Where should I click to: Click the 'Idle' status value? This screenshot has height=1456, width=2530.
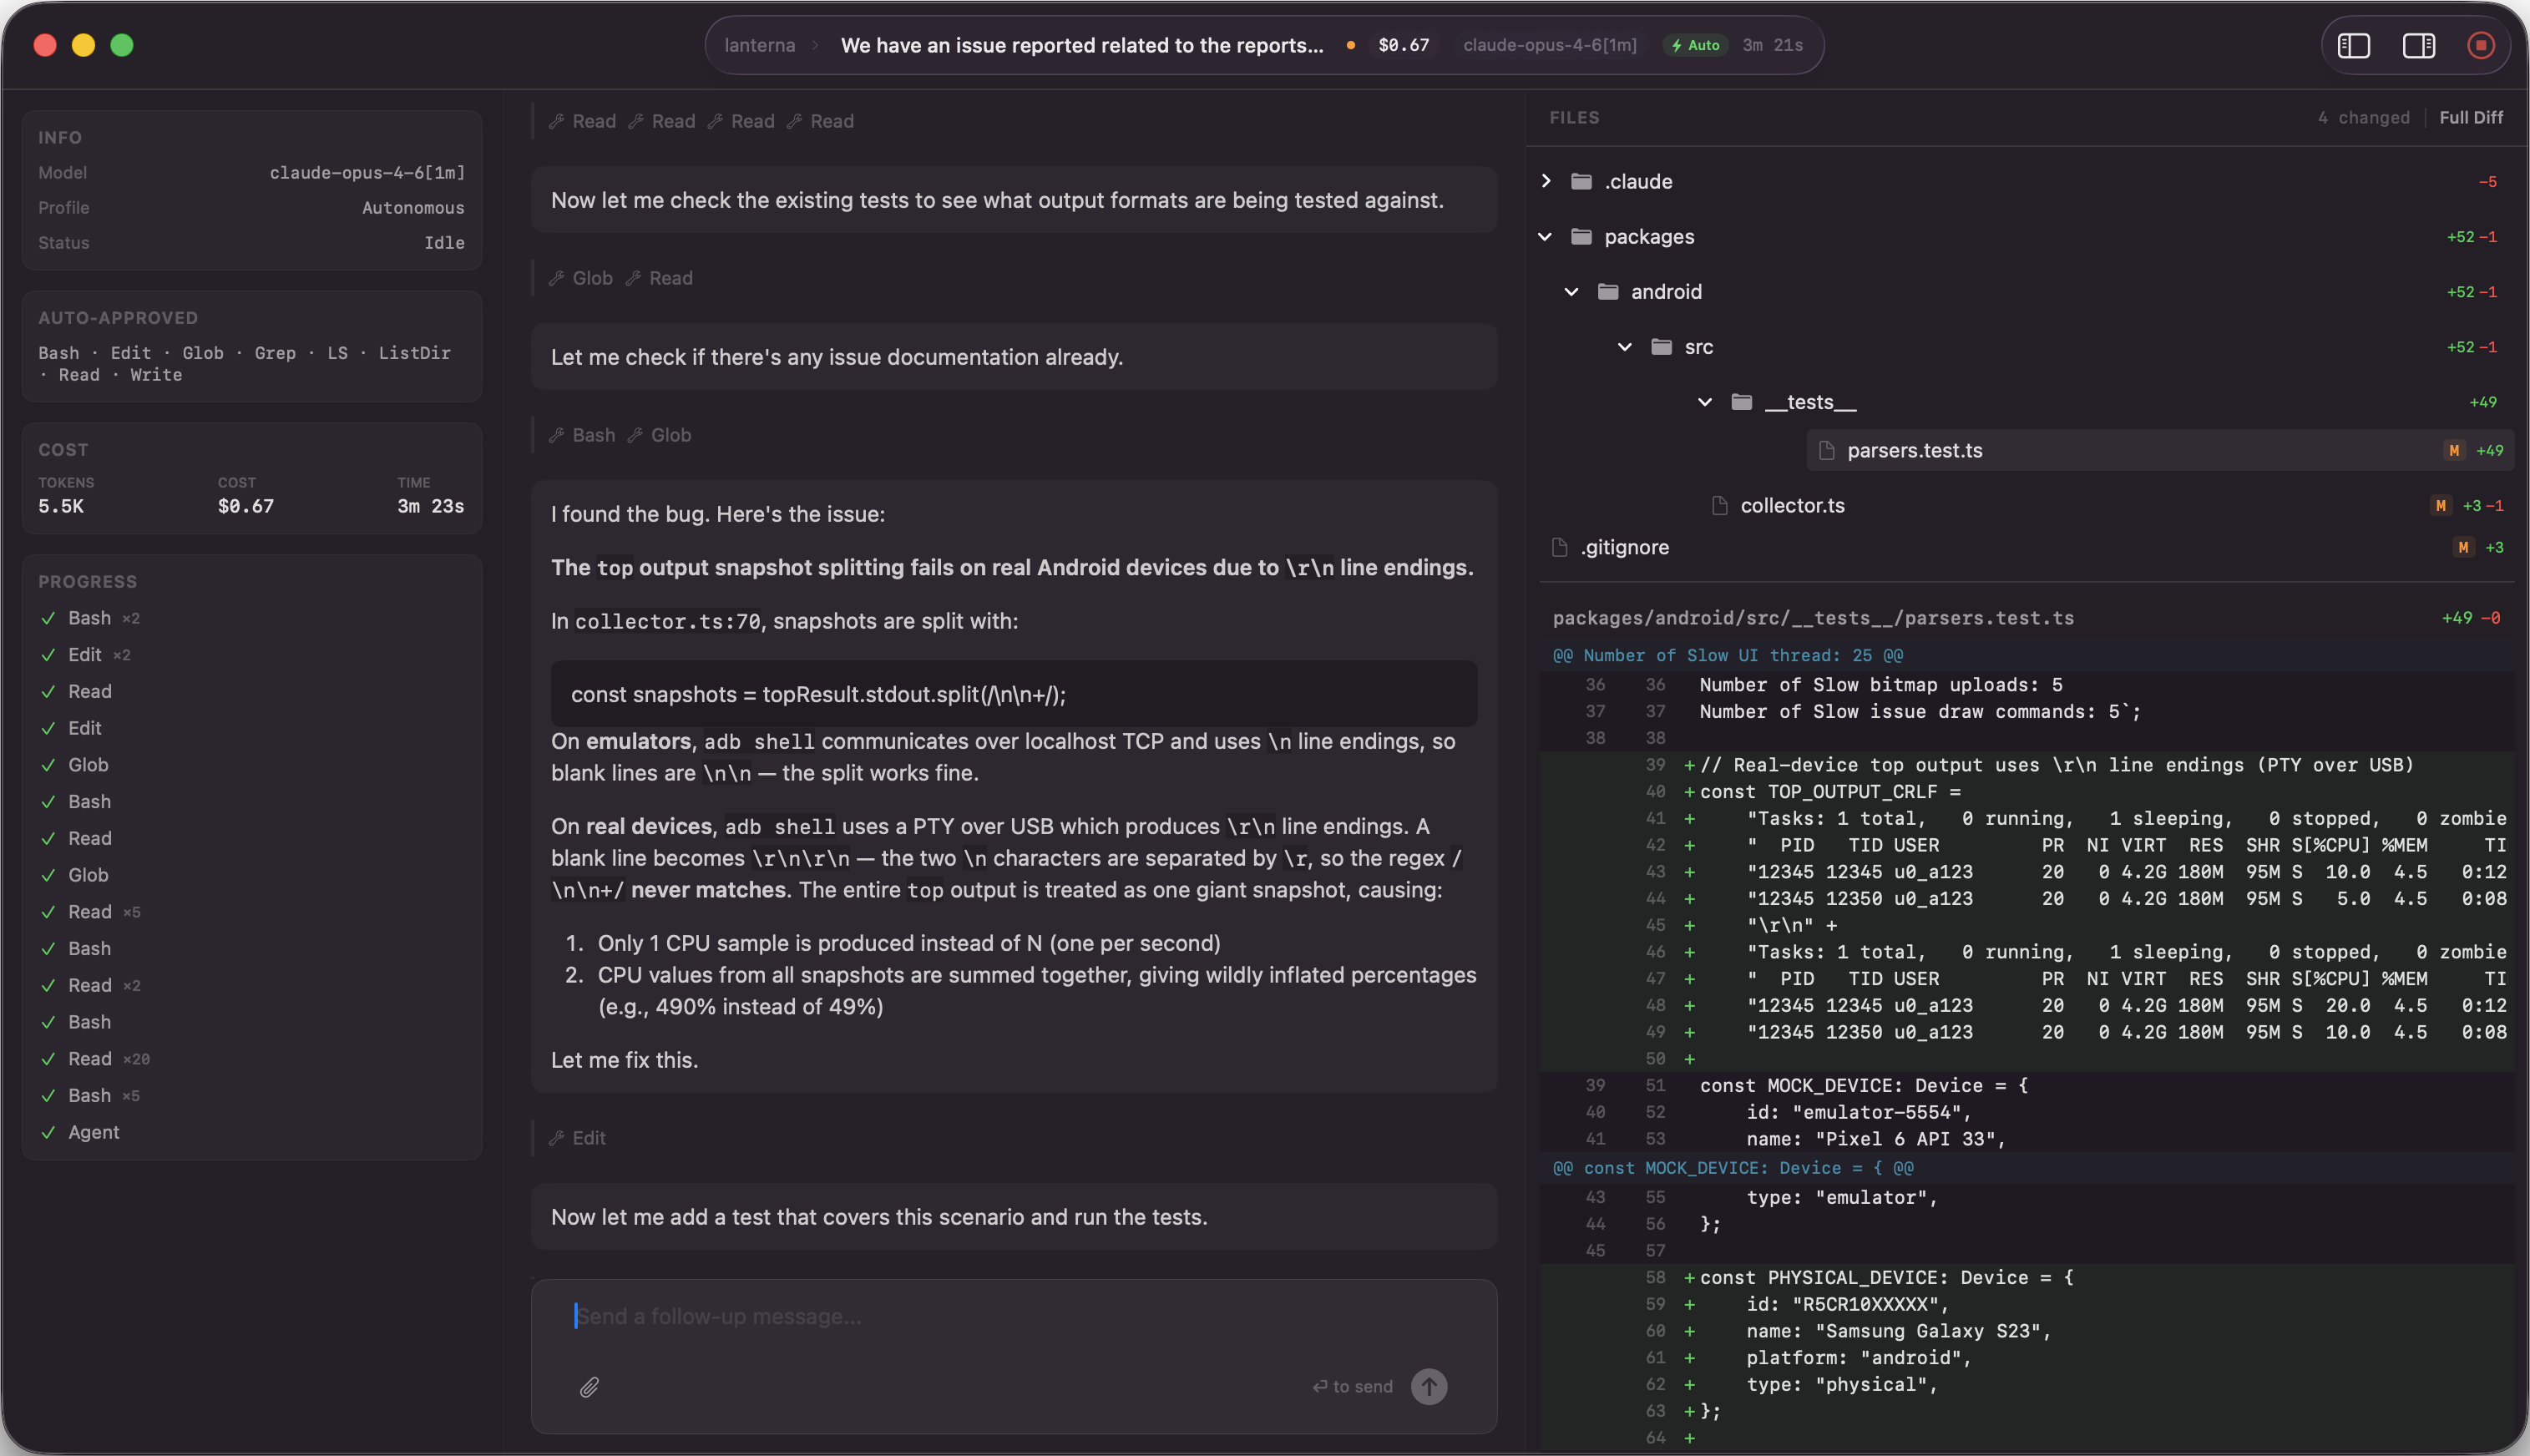point(444,242)
